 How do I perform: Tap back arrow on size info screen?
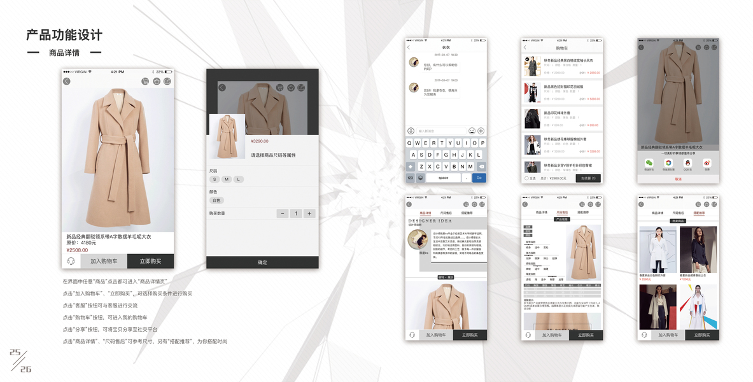(525, 204)
